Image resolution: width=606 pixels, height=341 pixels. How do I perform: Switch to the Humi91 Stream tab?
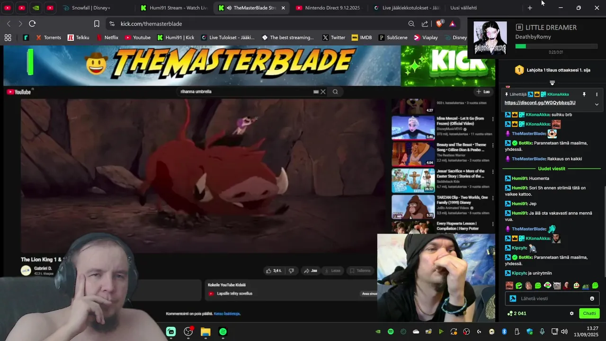(x=174, y=8)
